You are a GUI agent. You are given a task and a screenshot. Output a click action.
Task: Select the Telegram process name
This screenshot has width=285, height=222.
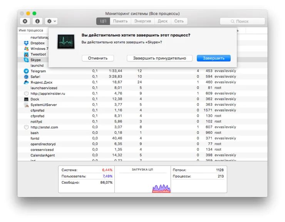pyautogui.click(x=38, y=71)
